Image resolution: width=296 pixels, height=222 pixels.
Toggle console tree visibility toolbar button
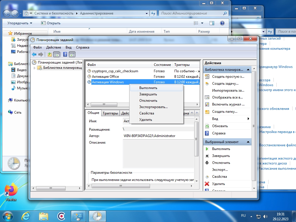(x=57, y=54)
